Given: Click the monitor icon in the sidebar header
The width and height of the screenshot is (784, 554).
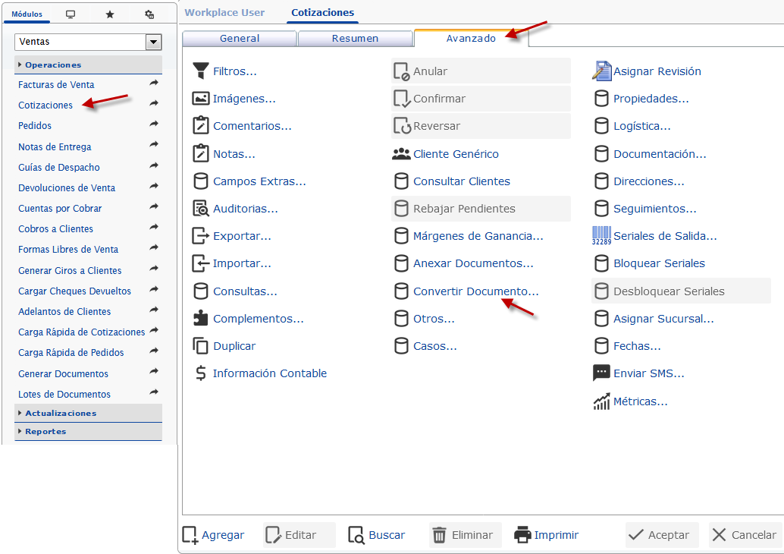Looking at the screenshot, I should (x=71, y=14).
